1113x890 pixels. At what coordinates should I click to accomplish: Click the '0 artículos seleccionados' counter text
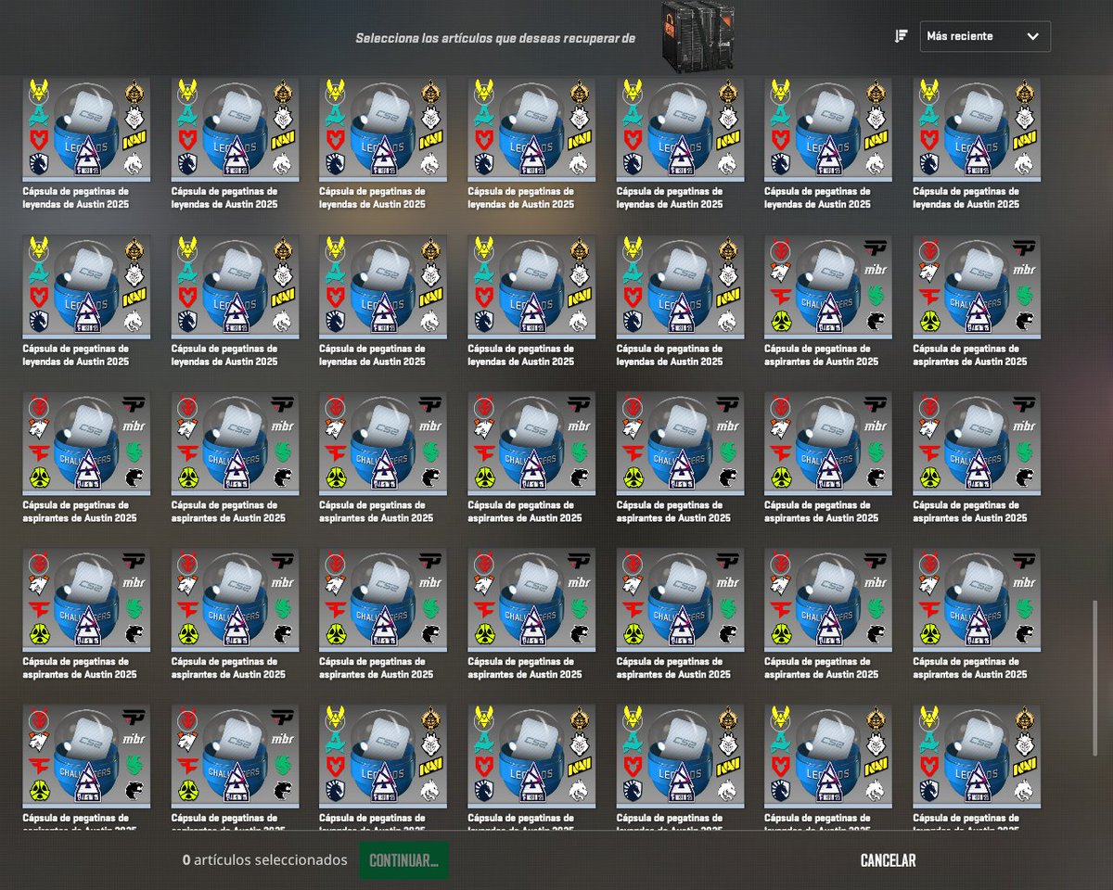tap(265, 860)
